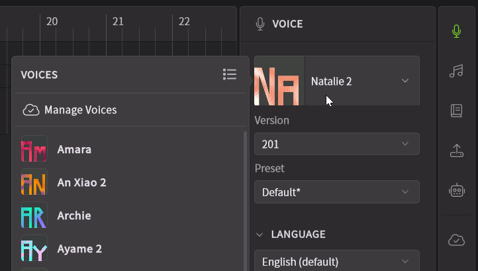Click the Preset label
478x271 pixels.
click(x=269, y=168)
